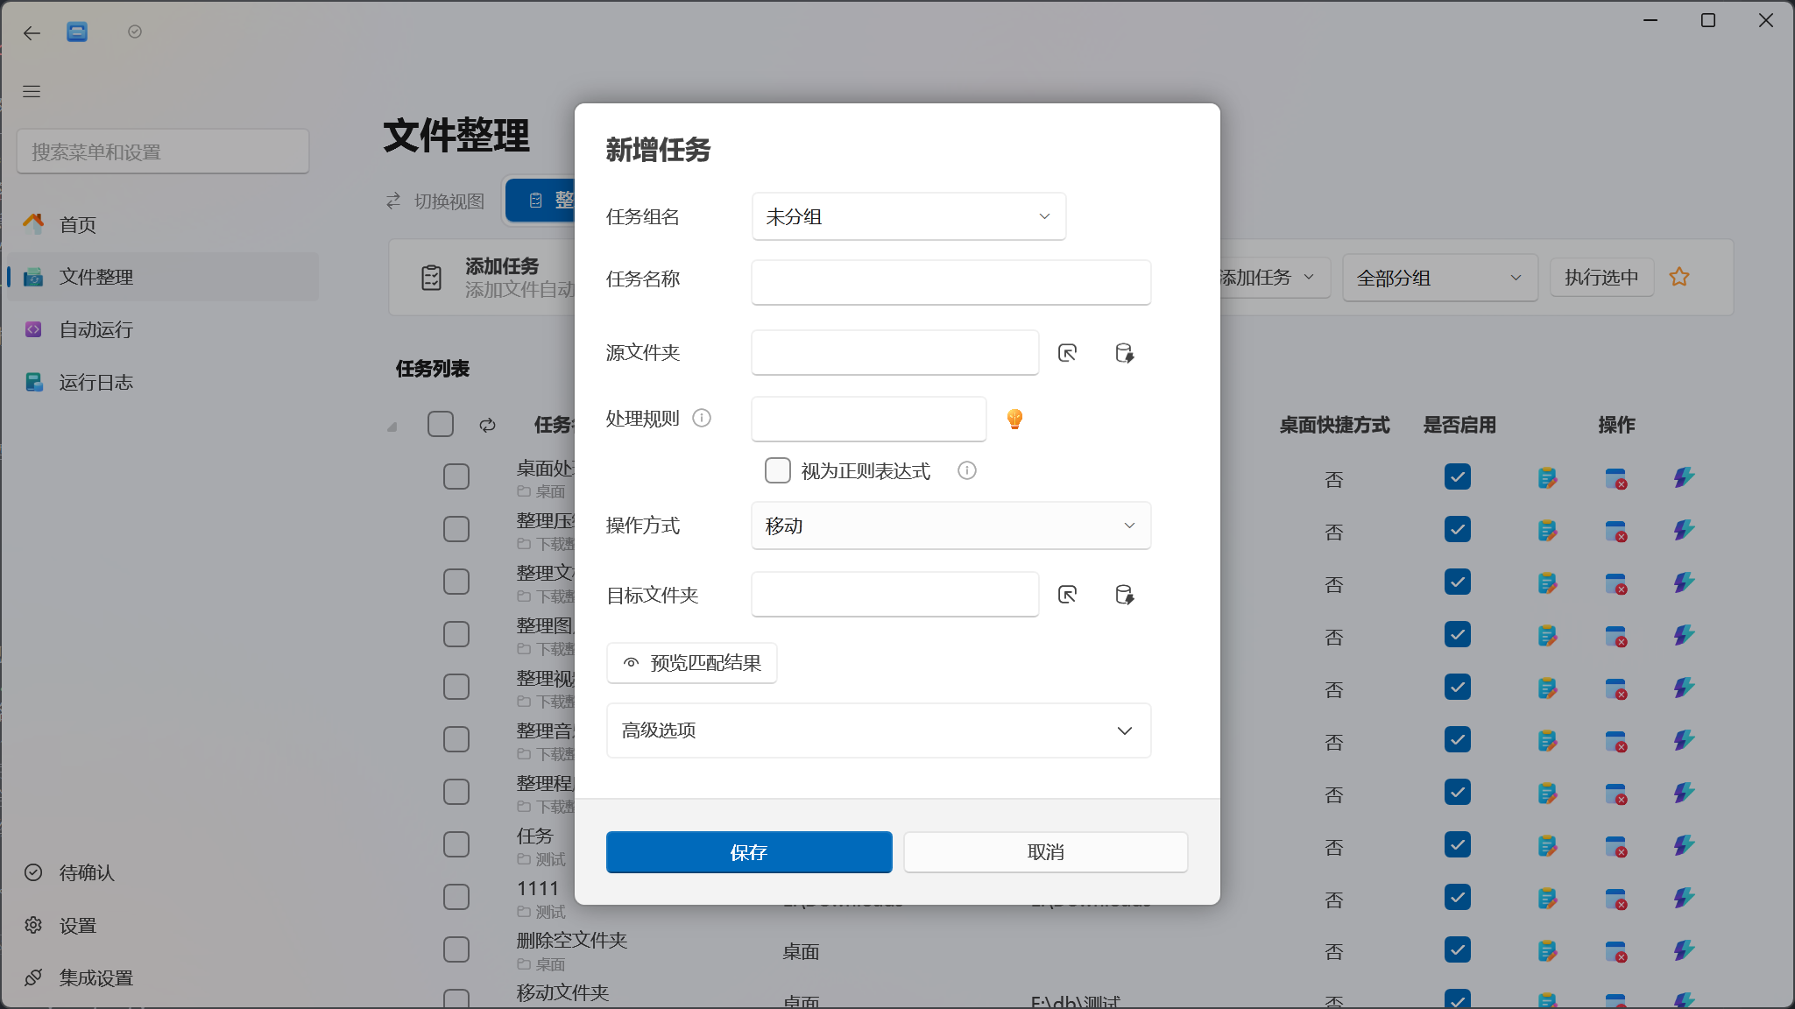The image size is (1795, 1009).
Task: Open the 任务组名 dropdown showing 未分组
Action: (x=908, y=216)
